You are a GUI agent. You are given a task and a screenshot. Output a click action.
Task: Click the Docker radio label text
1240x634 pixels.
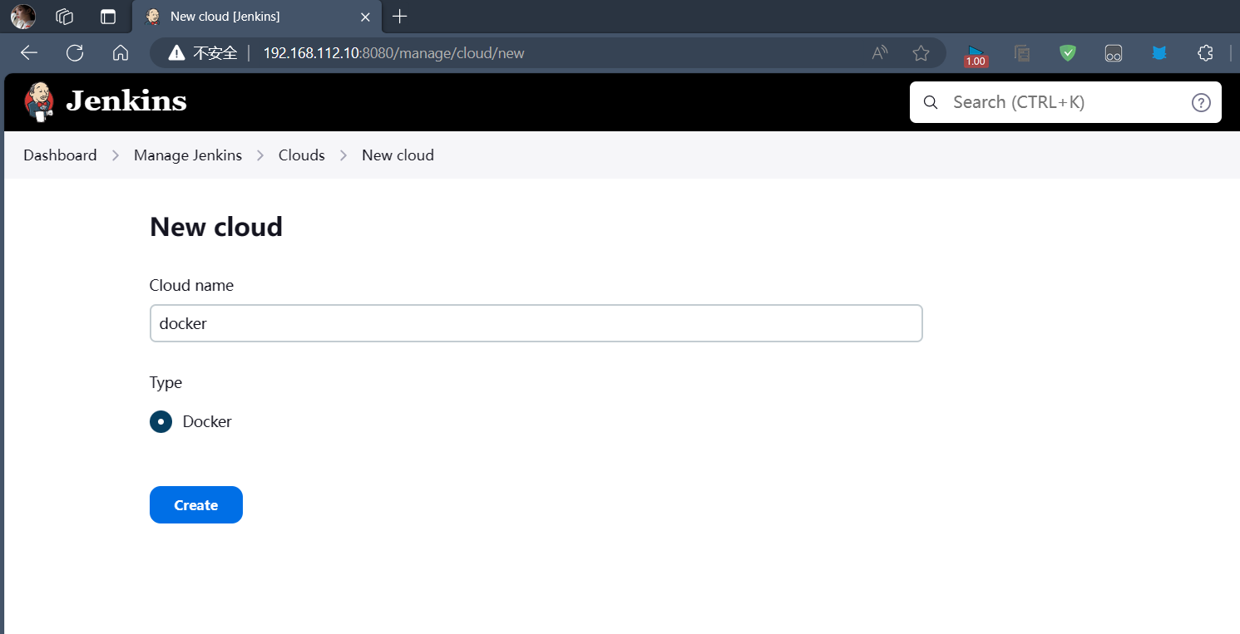point(207,421)
